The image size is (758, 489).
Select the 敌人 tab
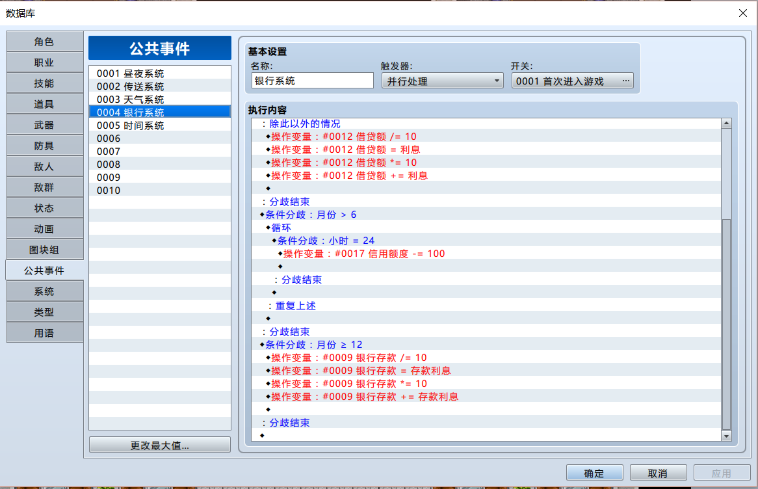coord(44,166)
